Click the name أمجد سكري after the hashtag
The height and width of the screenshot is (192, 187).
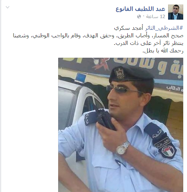(128, 28)
